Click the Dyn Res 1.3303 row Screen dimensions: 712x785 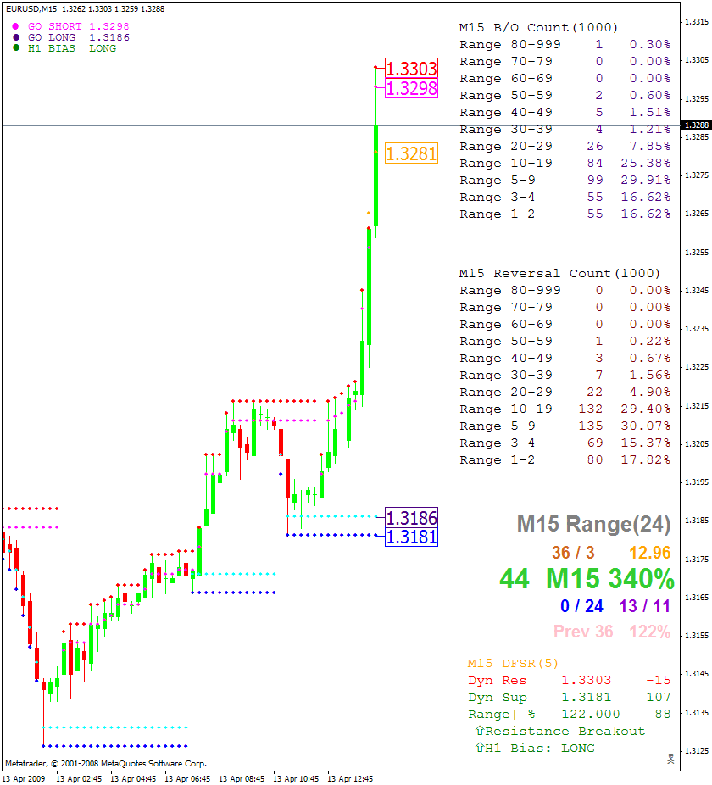(x=569, y=681)
